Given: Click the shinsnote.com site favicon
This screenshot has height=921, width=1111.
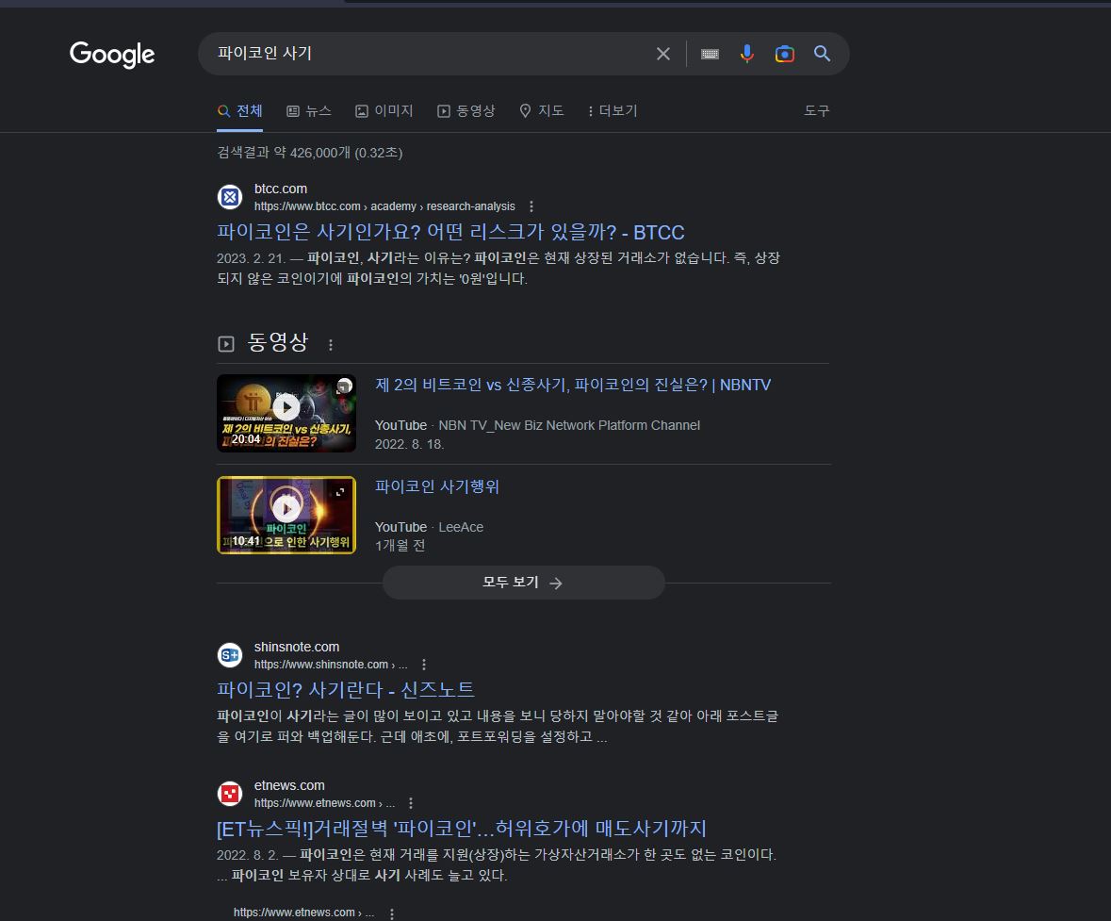Looking at the screenshot, I should point(230,655).
